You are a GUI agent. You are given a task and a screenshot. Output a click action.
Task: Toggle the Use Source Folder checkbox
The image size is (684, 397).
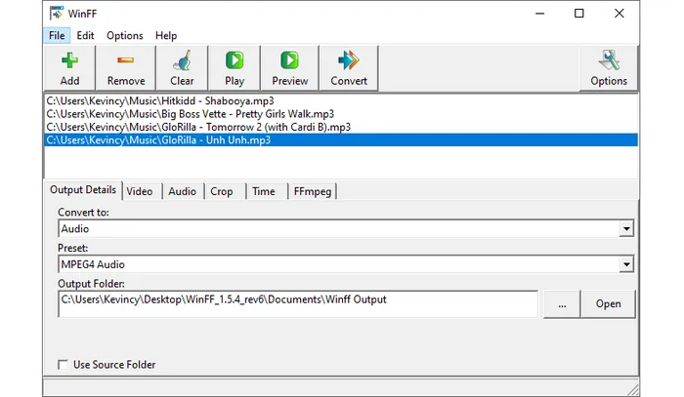click(64, 365)
